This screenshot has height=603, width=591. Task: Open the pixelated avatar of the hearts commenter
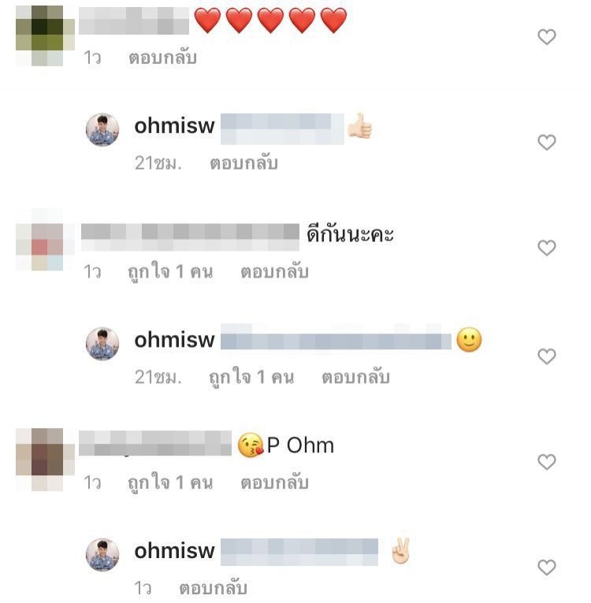pyautogui.click(x=45, y=35)
